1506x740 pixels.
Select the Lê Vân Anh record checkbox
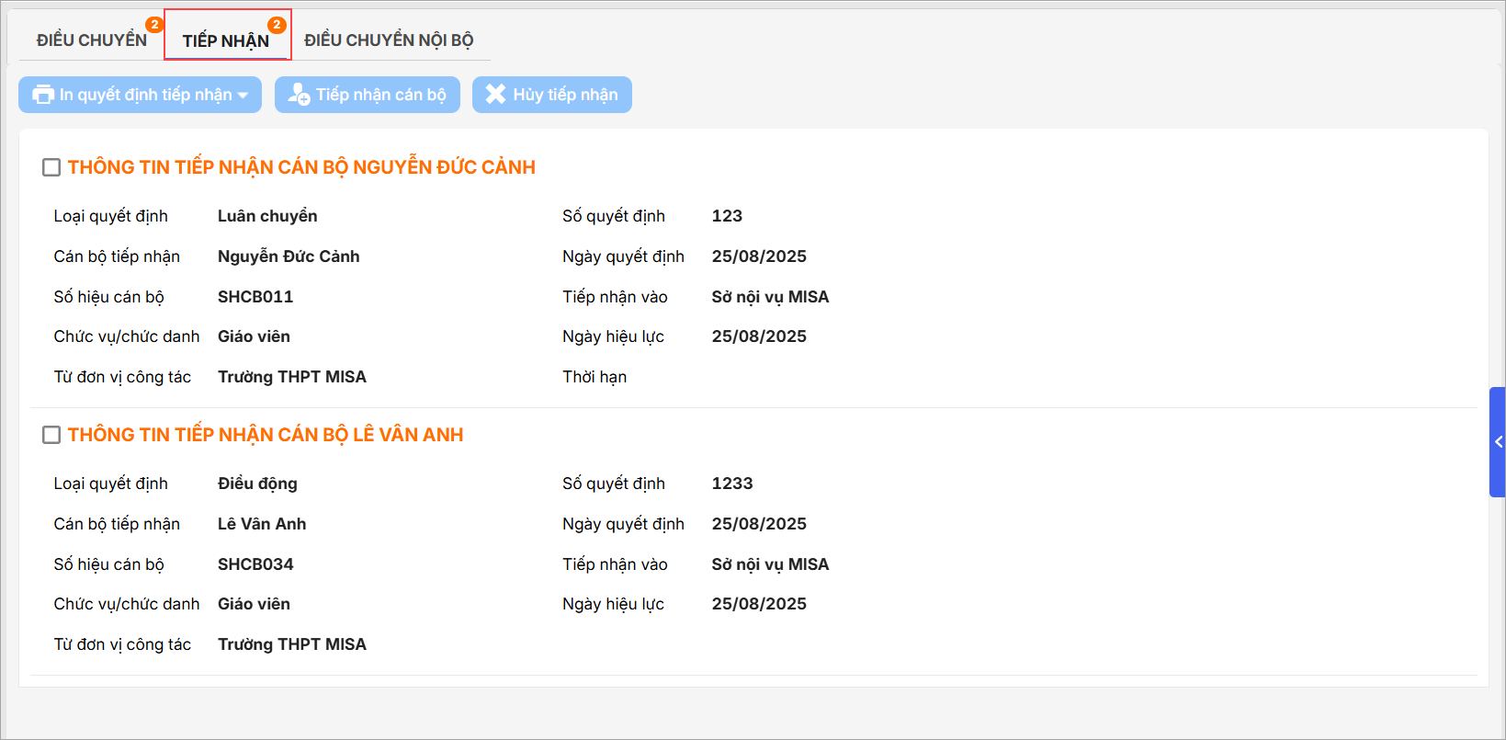point(51,435)
